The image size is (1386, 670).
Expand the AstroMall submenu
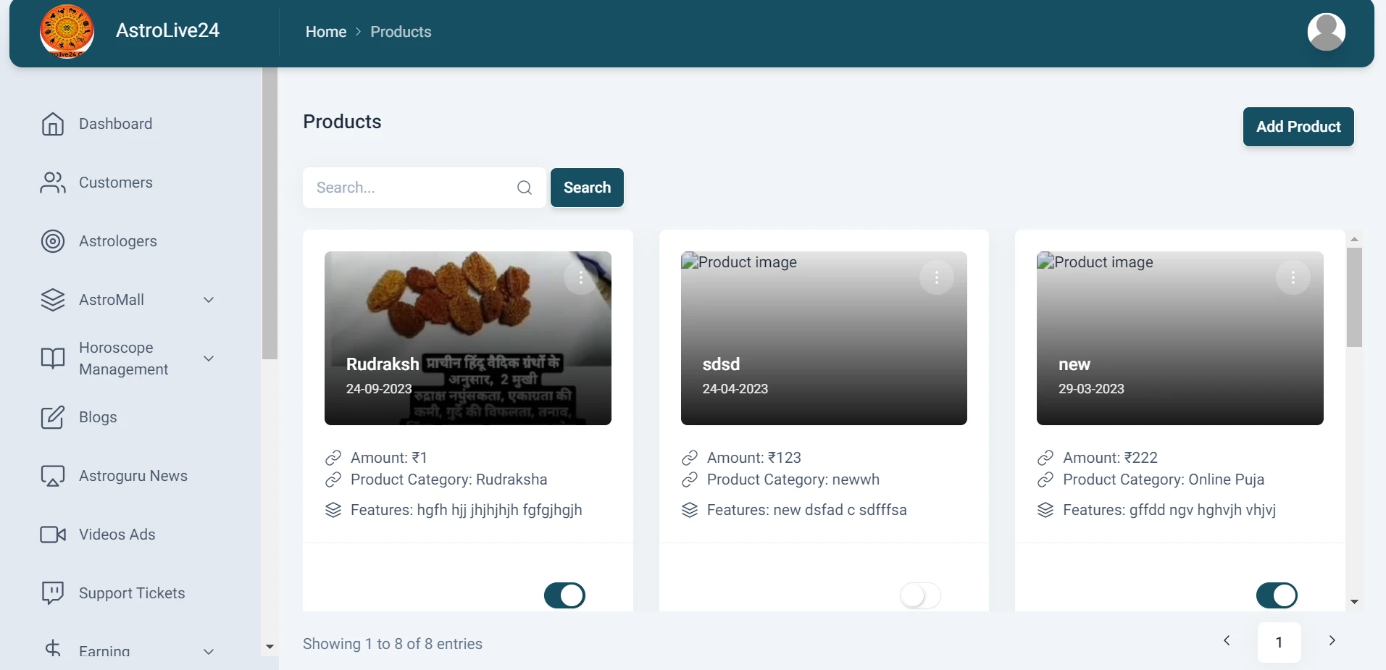pyautogui.click(x=209, y=300)
